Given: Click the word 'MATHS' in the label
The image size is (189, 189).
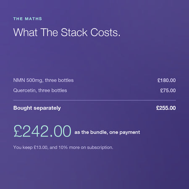Looking at the screenshot, I should click(34, 19).
